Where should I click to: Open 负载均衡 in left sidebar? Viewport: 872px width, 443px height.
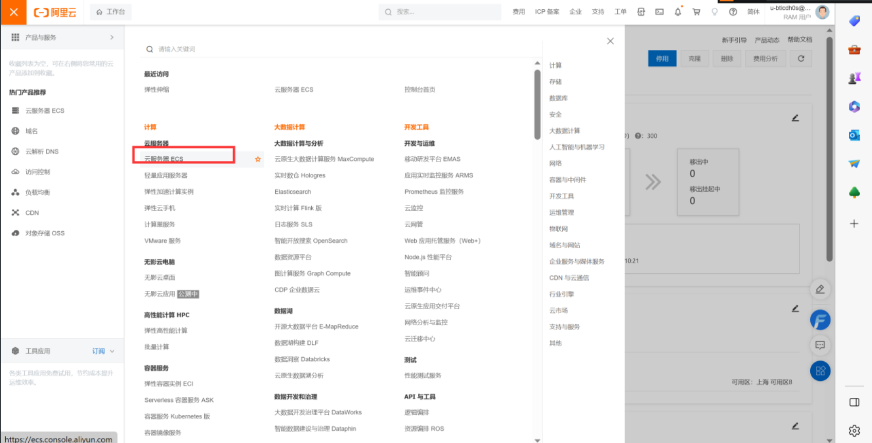click(38, 192)
